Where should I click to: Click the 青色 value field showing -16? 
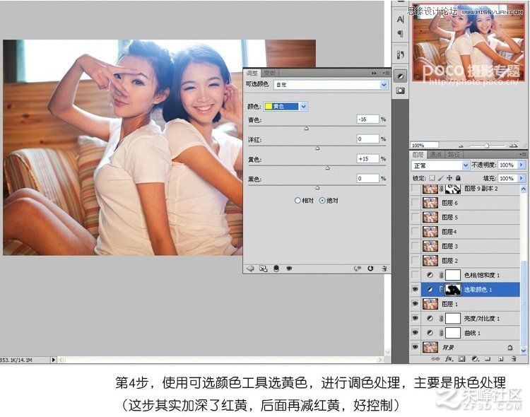[367, 119]
